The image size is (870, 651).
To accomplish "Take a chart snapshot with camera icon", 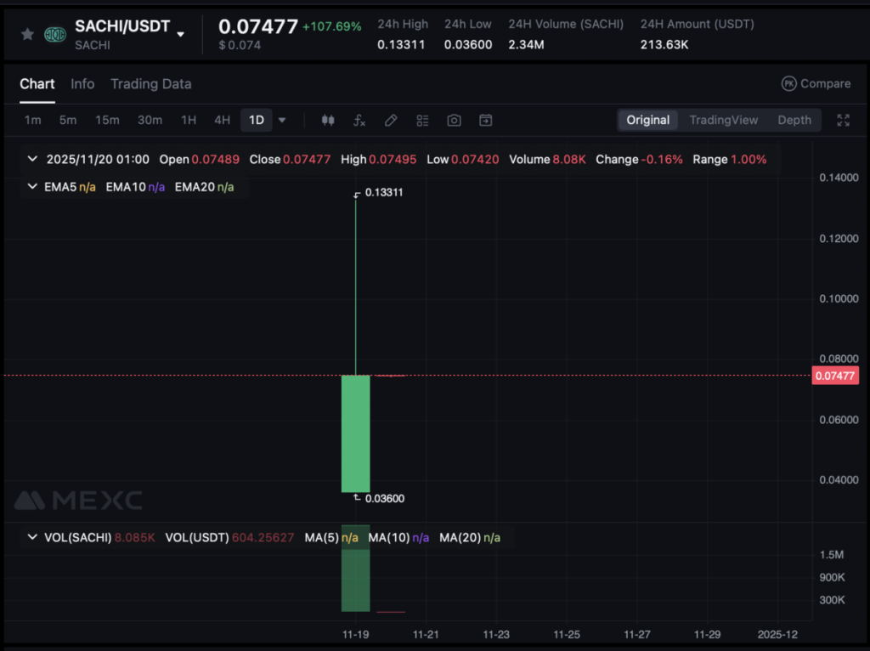I will point(454,121).
